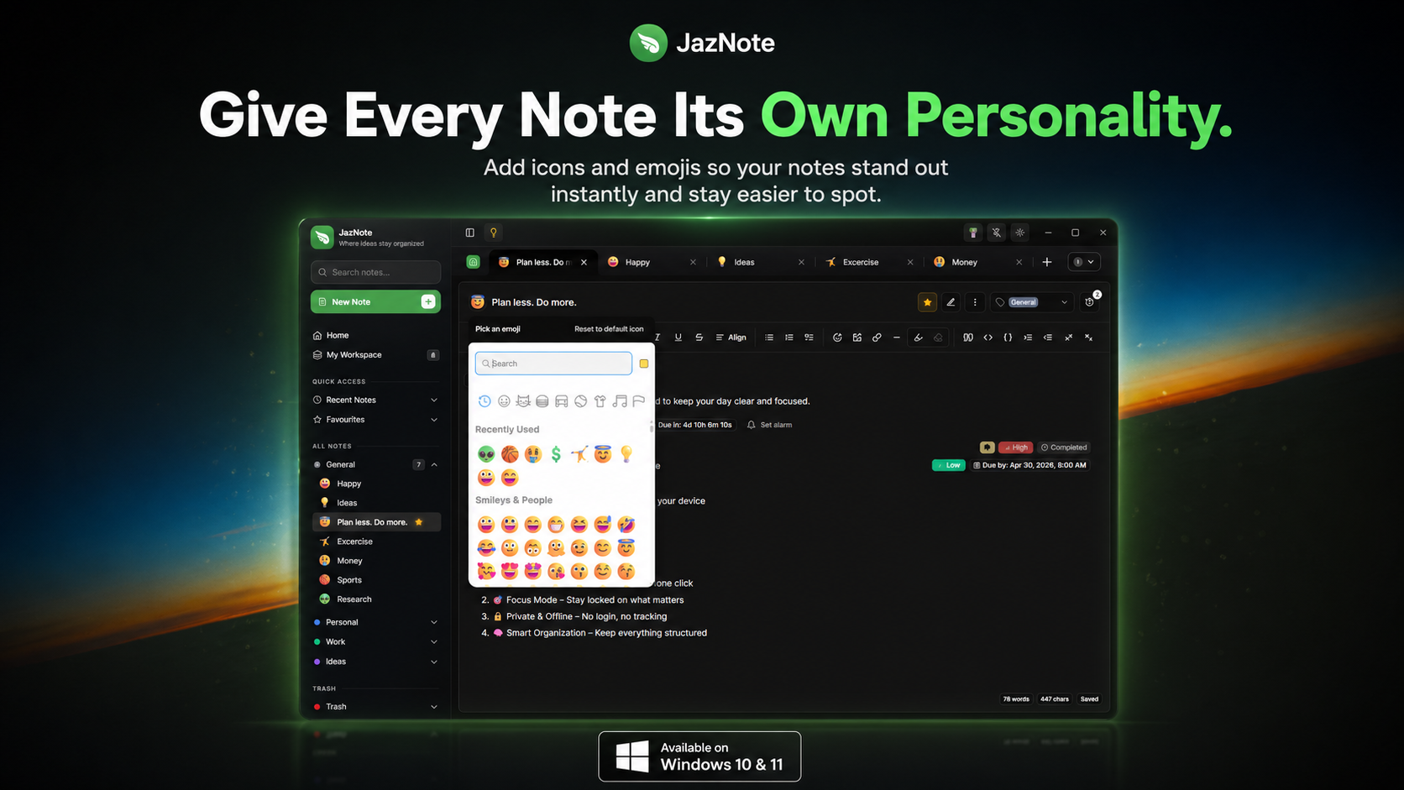Insert a bulleted list
1404x790 pixels.
tap(769, 337)
